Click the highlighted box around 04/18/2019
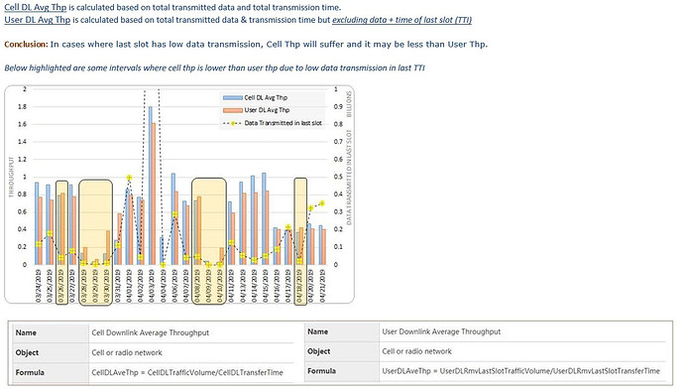 tap(300, 241)
